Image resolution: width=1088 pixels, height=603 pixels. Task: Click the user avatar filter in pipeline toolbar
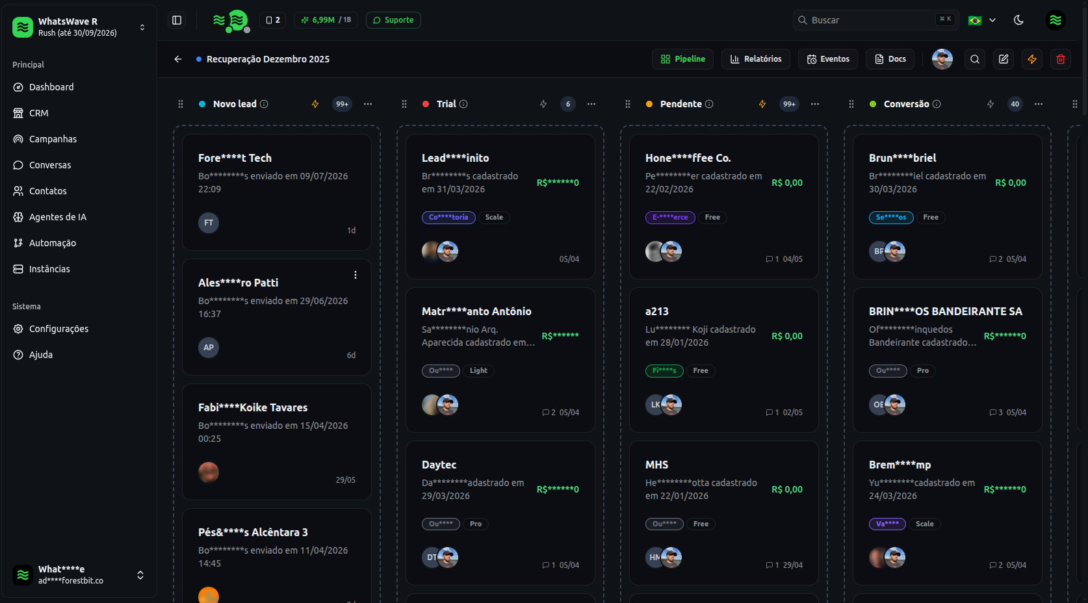[942, 59]
